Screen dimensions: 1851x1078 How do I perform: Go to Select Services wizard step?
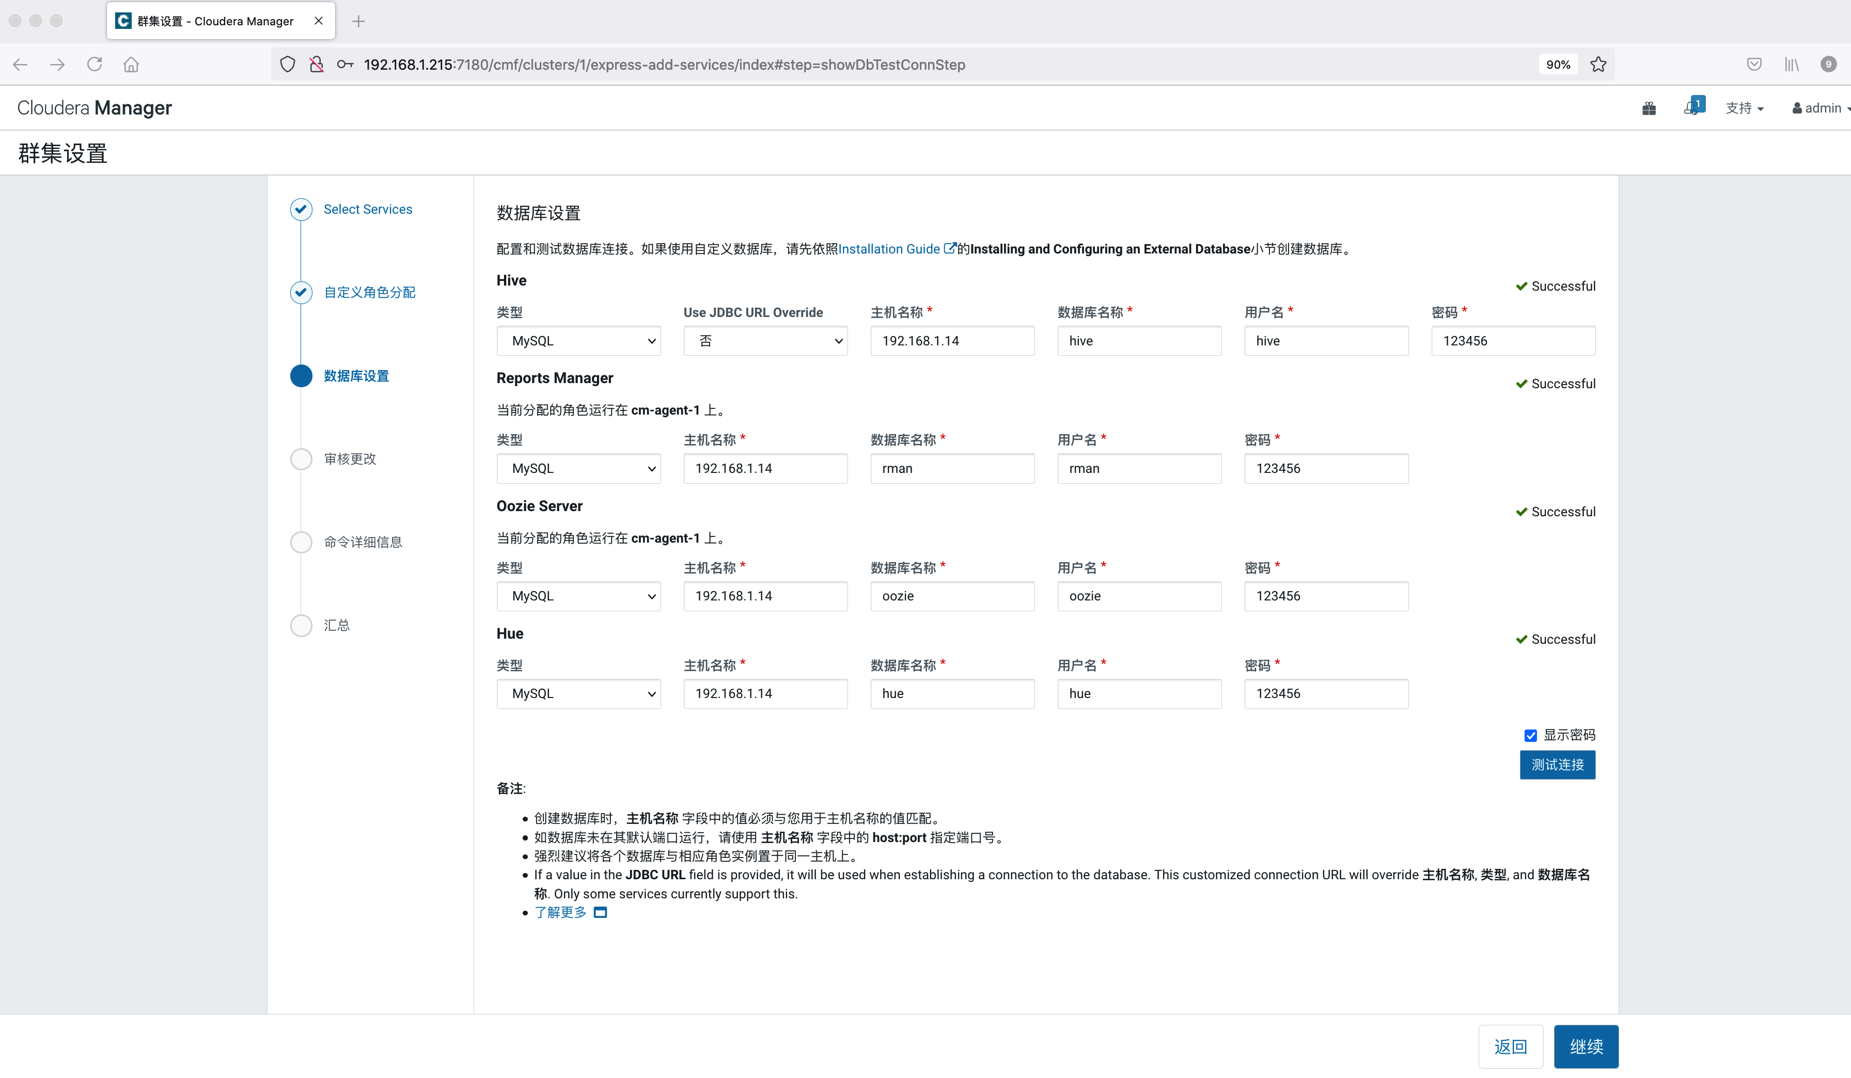pos(367,209)
